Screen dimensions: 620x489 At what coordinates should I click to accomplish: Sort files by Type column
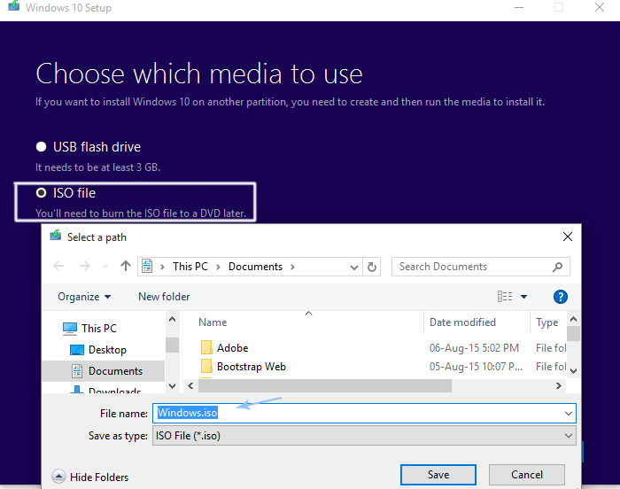pos(546,322)
